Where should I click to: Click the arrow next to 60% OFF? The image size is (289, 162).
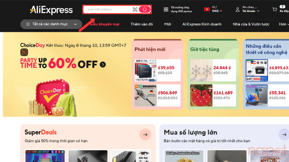click(x=103, y=64)
